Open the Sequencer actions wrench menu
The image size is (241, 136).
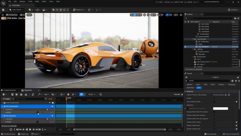pos(40,94)
